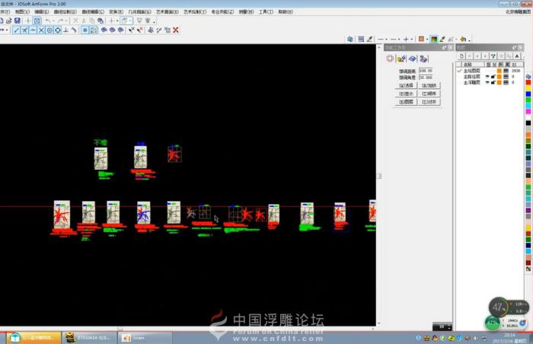Select the first square icon in work panel

[390, 58]
